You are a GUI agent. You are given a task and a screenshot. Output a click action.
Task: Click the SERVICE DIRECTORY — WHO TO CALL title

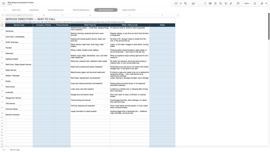30,19
